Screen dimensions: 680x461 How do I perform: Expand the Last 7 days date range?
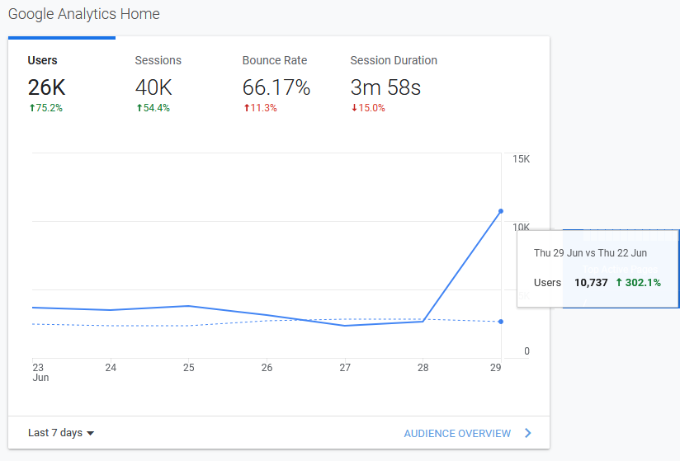[x=55, y=433]
